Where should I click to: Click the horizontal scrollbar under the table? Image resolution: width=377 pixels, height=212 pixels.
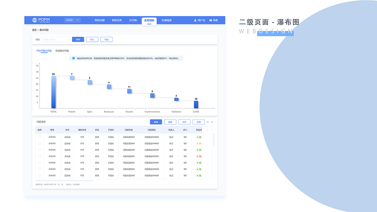tap(64, 181)
